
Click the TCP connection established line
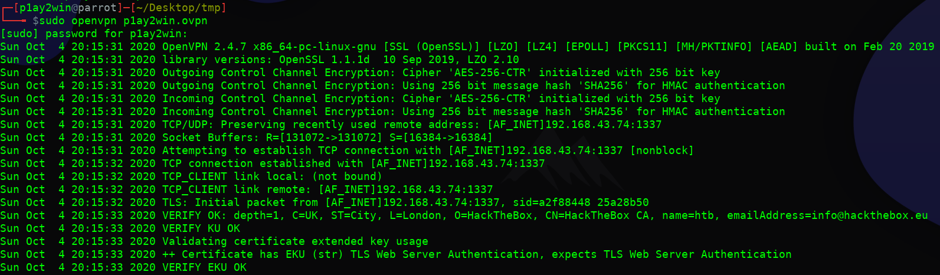353,163
